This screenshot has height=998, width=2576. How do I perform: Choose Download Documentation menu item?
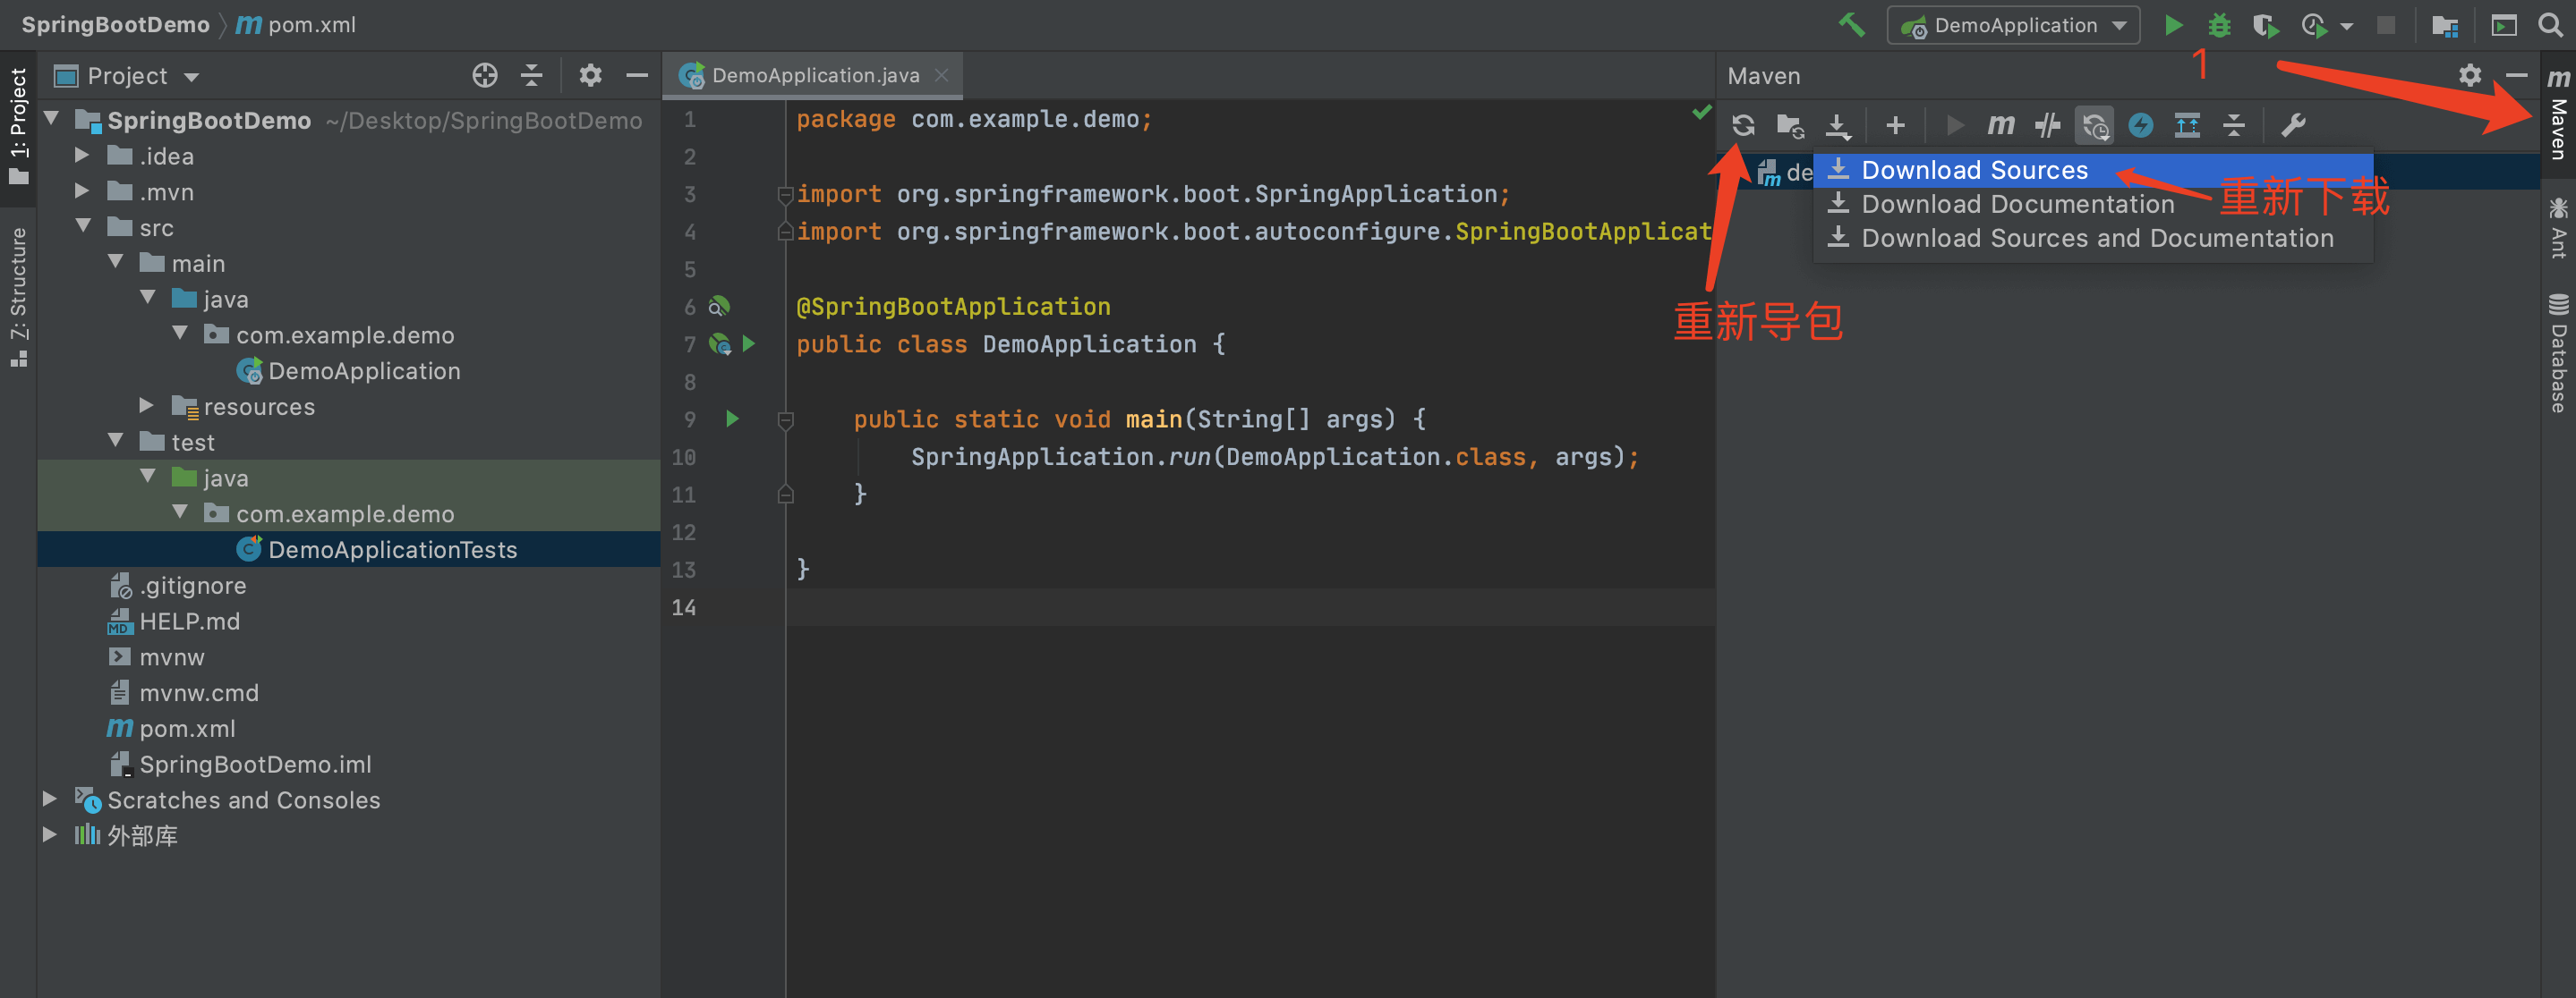point(2092,204)
